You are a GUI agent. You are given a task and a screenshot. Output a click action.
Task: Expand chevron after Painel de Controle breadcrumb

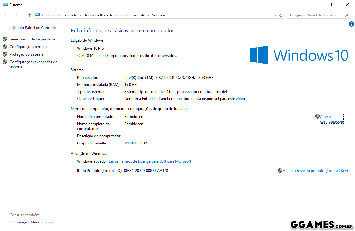[x=80, y=15]
